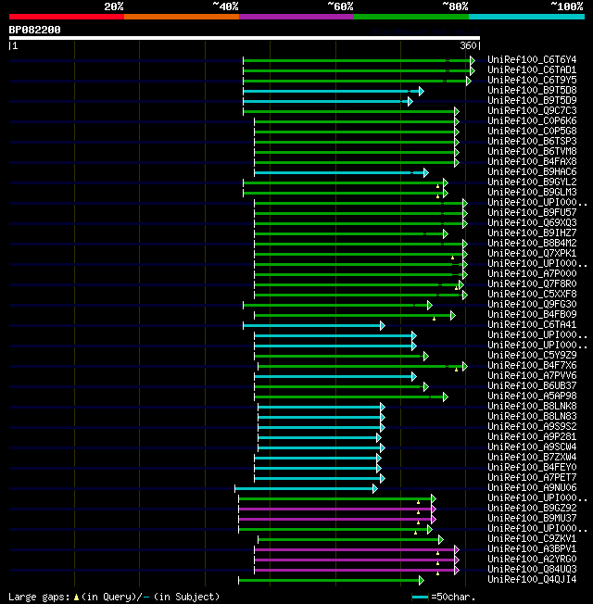Click the green alignment bar of UniRef100_C6T6Y4
This screenshot has height=604, width=593.
359,60
